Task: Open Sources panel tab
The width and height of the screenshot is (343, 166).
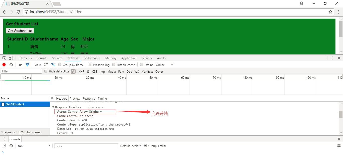Action: coord(57,58)
